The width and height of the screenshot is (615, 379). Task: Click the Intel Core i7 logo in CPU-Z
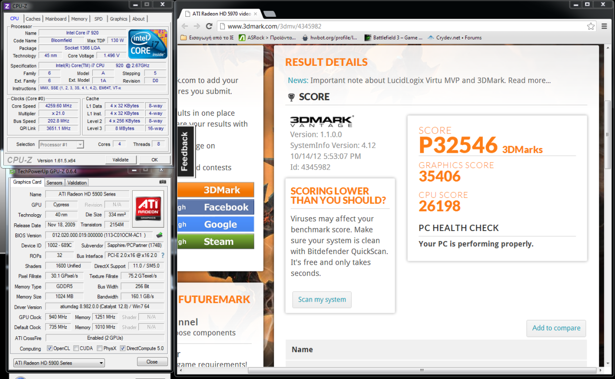click(148, 44)
